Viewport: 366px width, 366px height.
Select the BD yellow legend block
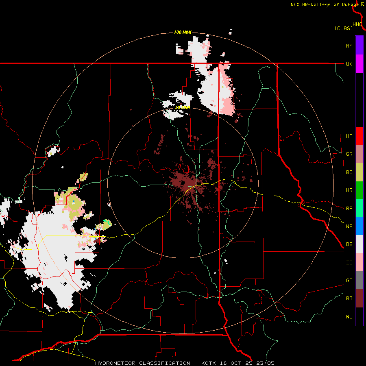pyautogui.click(x=359, y=172)
